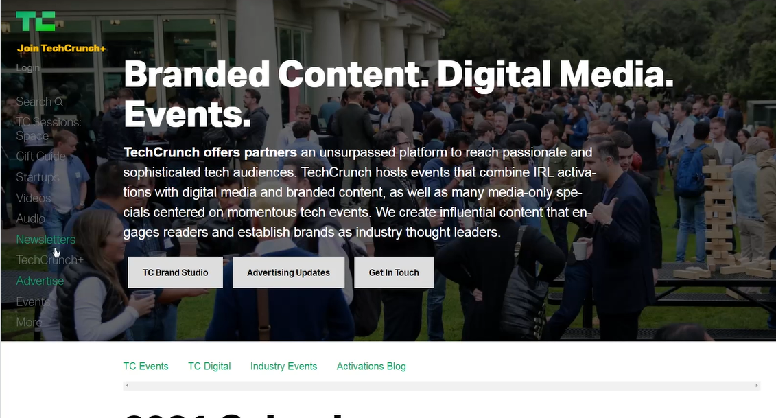Screen dimensions: 776x418
Task: Select TC Sessions: Space menu item
Action: point(49,129)
